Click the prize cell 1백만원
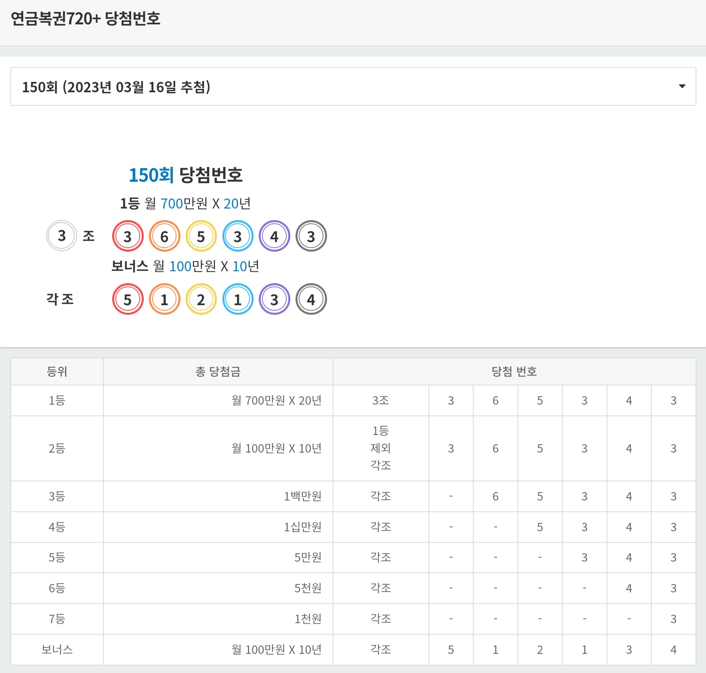The width and height of the screenshot is (706, 673). click(218, 496)
